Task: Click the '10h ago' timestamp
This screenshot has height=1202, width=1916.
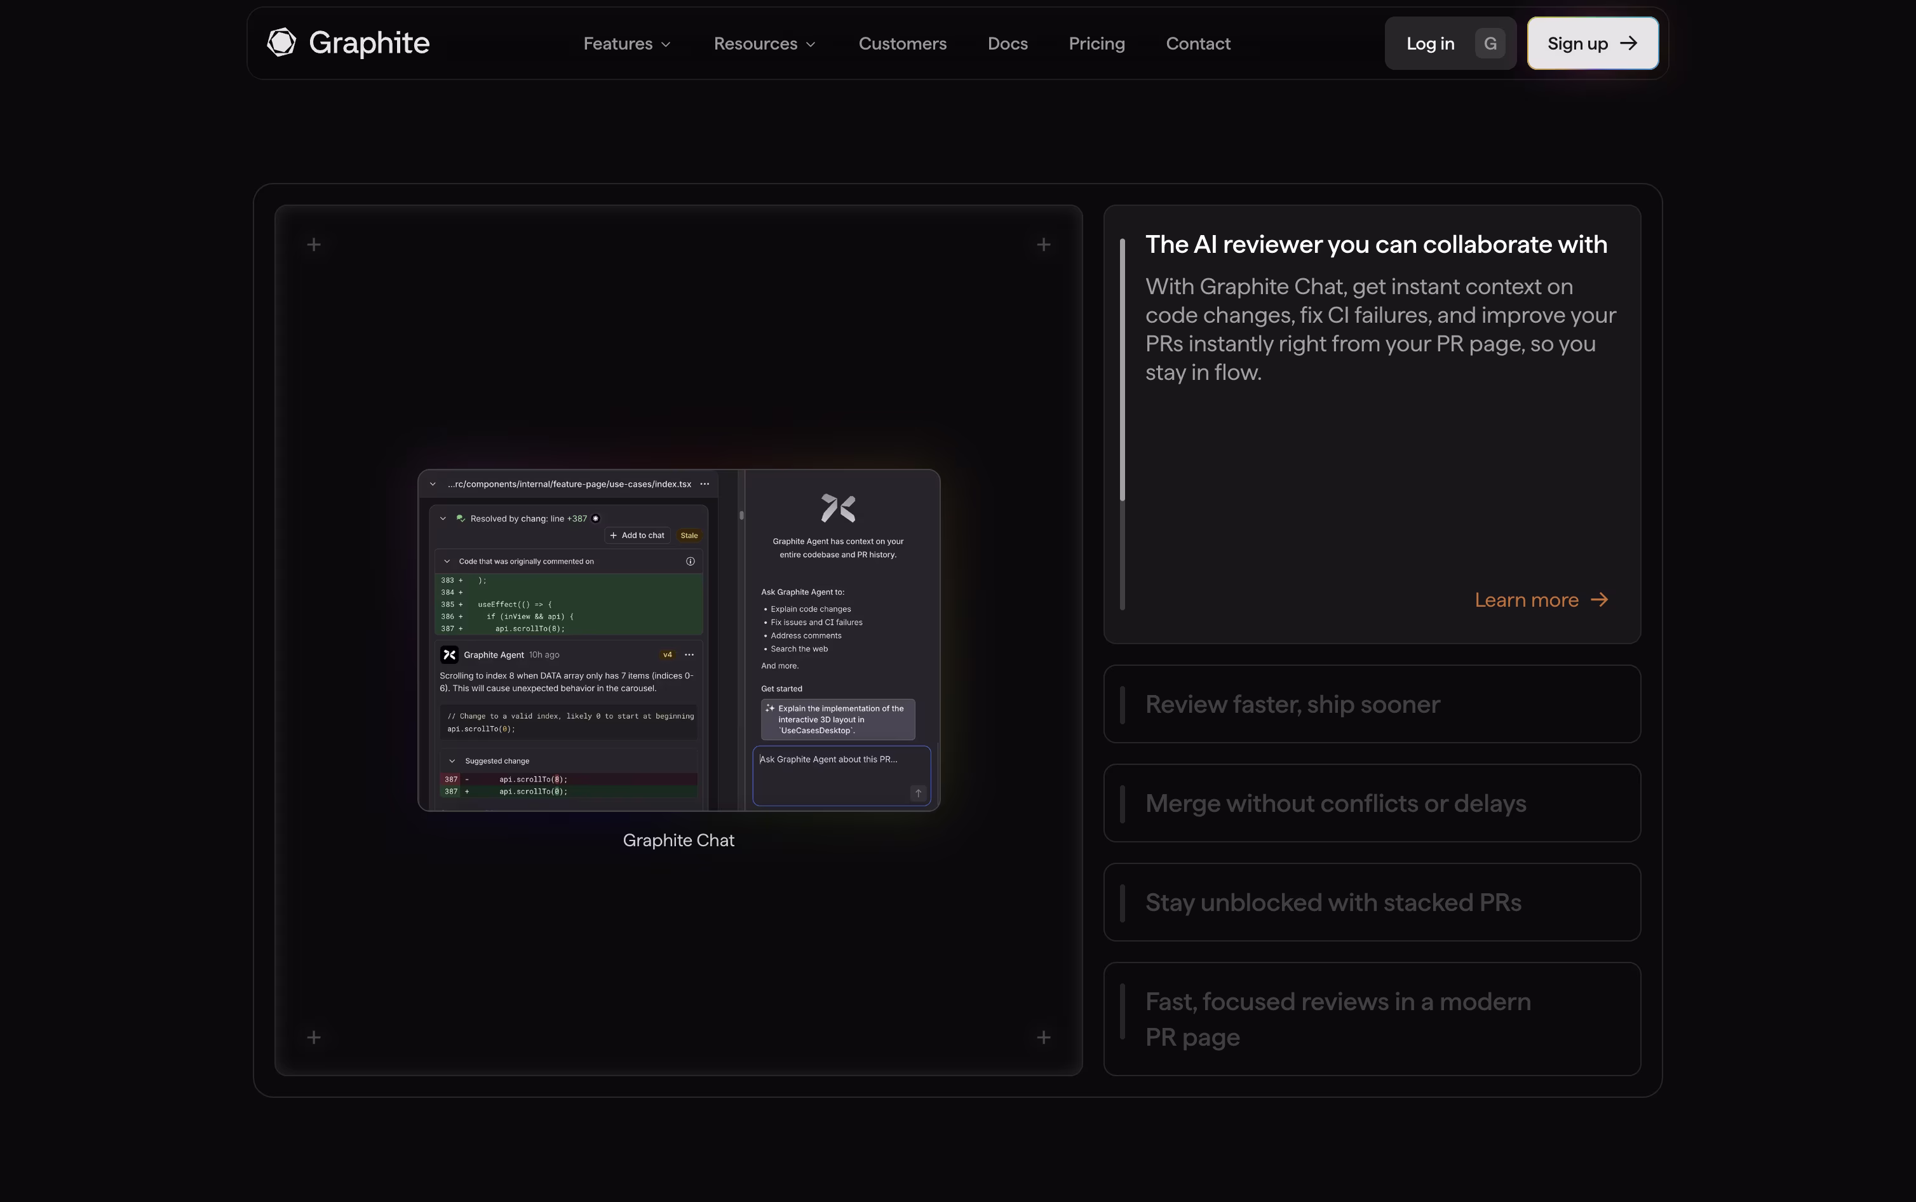Action: (x=544, y=655)
